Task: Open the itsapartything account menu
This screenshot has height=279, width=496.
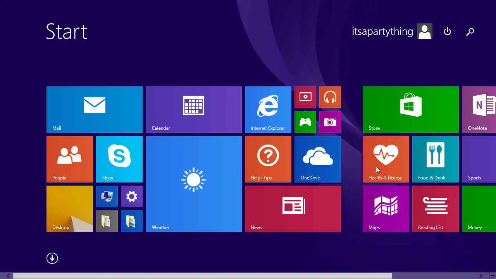Action: pos(382,31)
